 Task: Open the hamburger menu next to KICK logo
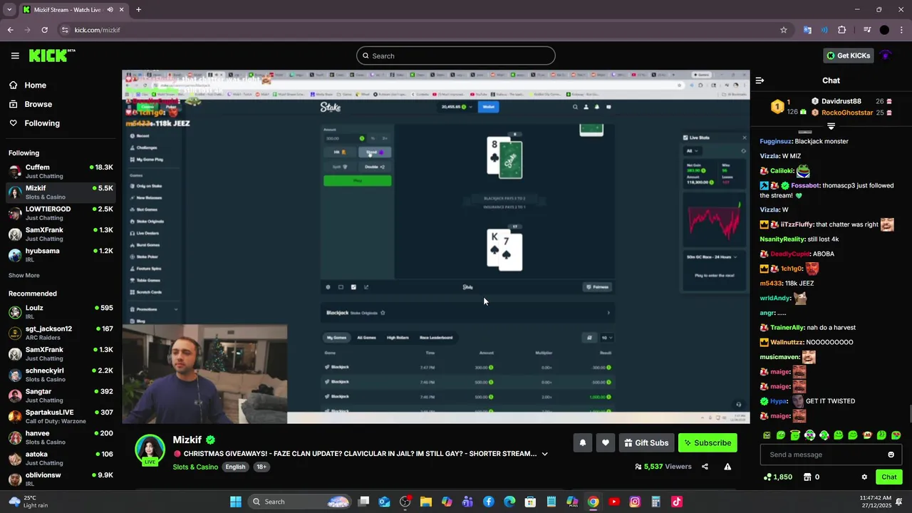pos(15,56)
